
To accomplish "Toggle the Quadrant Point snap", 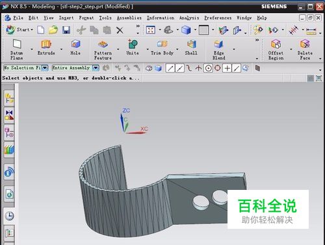I will point(218,68).
